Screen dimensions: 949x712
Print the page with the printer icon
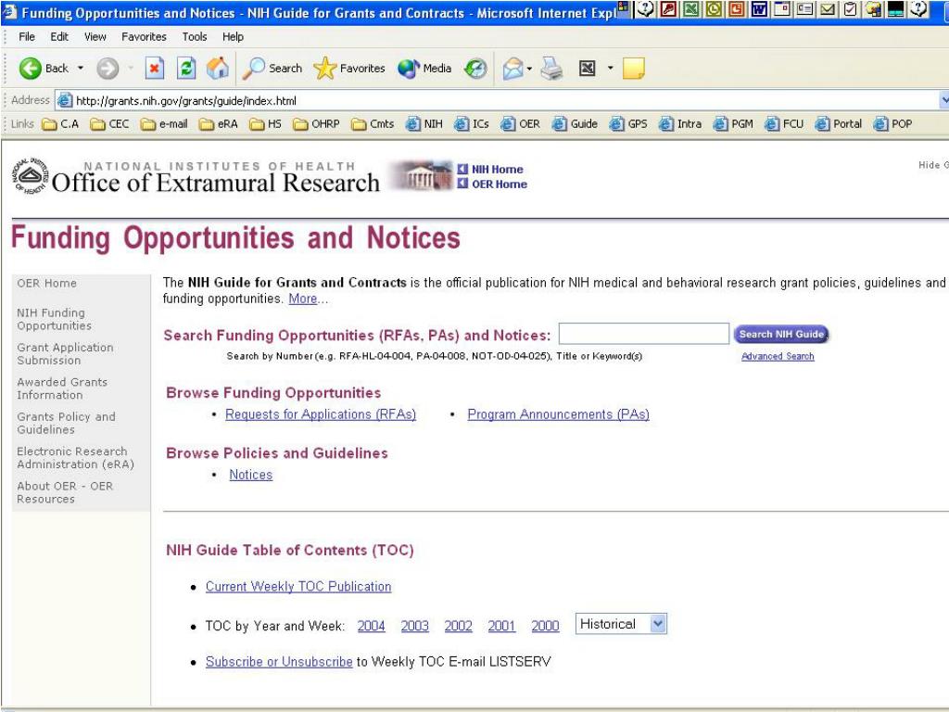pyautogui.click(x=551, y=69)
